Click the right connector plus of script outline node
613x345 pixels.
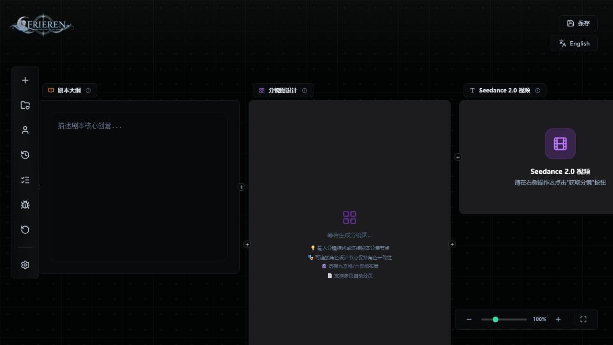tap(241, 187)
